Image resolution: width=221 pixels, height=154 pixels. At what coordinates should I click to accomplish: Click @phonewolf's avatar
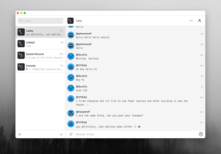click(71, 35)
